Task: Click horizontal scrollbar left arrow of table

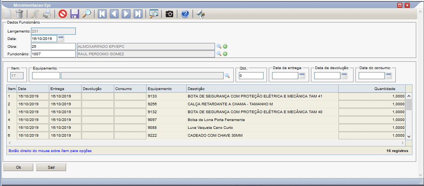Action: pyautogui.click(x=10, y=143)
